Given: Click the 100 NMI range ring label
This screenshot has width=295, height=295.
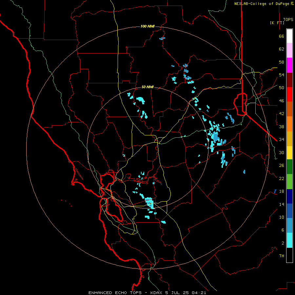Looking at the screenshot, I should point(148,26).
